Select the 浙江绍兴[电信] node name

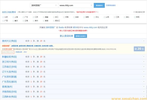[9, 62]
